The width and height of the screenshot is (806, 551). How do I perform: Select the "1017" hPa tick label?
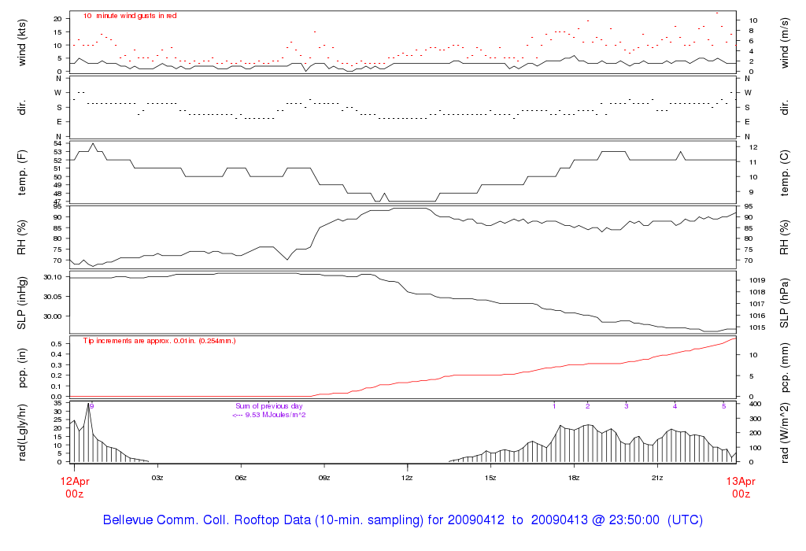[x=757, y=305]
